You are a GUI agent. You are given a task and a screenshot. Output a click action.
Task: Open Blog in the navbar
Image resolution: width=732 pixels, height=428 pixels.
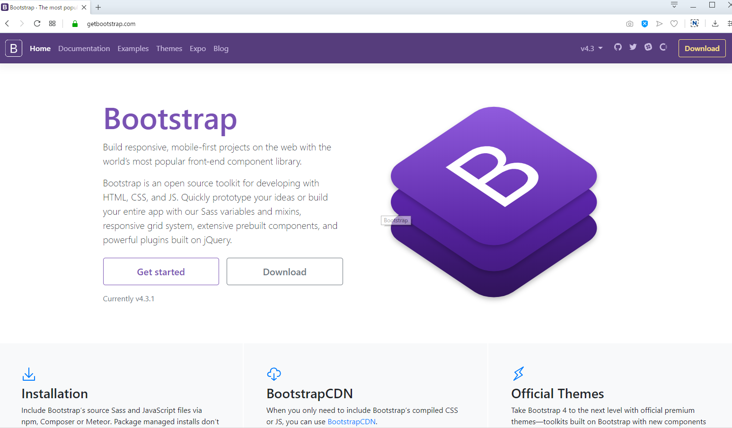click(221, 48)
